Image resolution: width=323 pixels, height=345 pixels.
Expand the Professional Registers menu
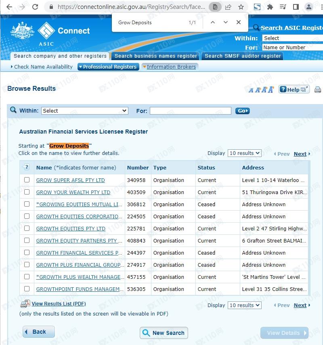pos(108,67)
